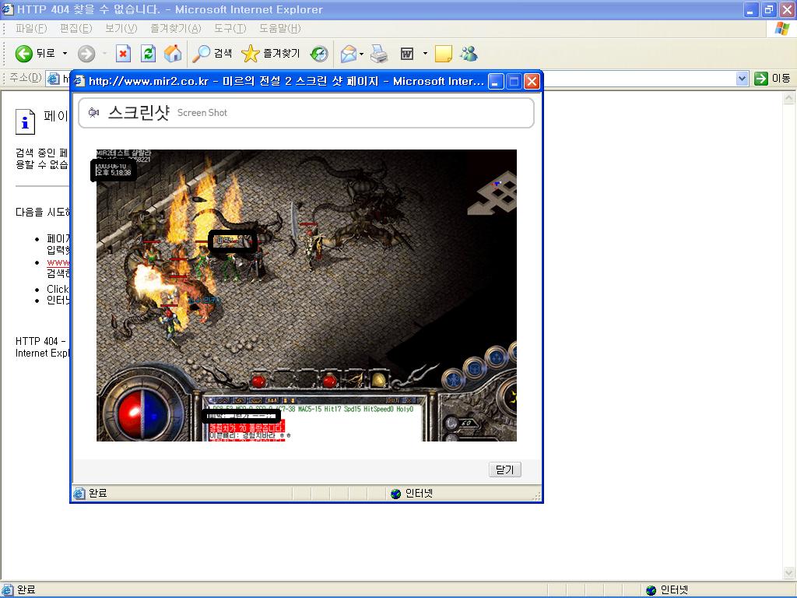Open the 도구(T) menu
This screenshot has width=797, height=598.
point(230,29)
